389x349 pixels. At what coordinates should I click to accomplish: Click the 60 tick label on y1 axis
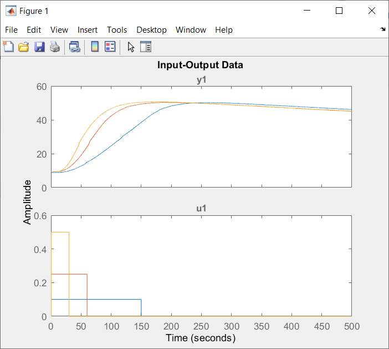42,87
